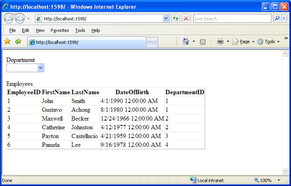Open a new blank tab
The height and width of the screenshot is (186, 291).
tap(152, 43)
